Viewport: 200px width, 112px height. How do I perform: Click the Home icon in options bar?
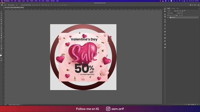pos(2,5)
